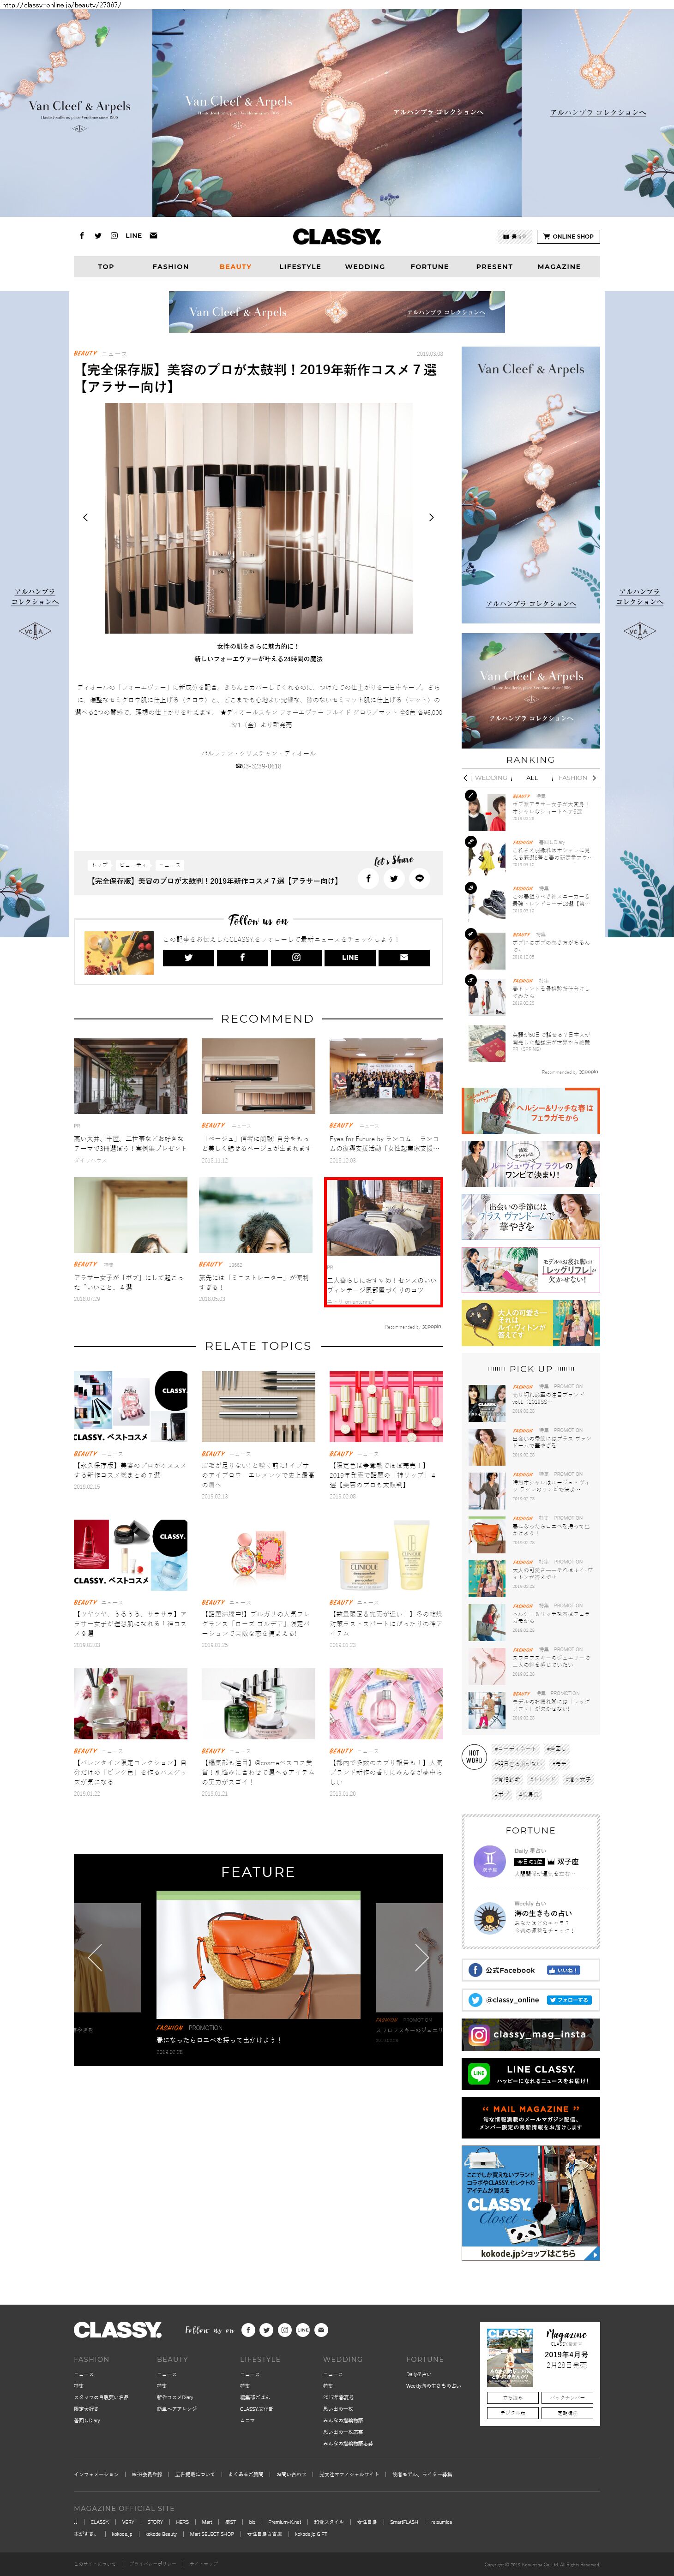The image size is (674, 2576).
Task: Open the footer mail circle icon
Action: (x=321, y=2329)
